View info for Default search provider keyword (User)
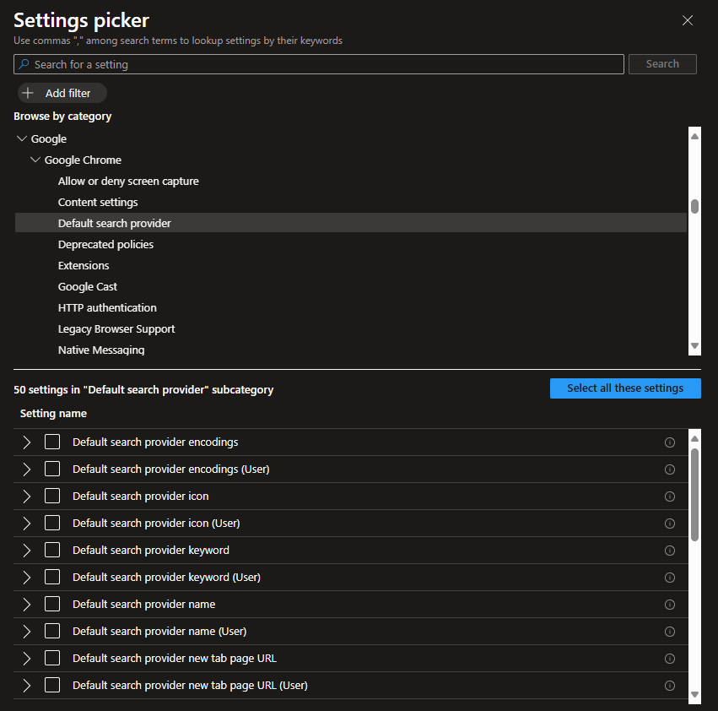This screenshot has width=718, height=711. coord(669,578)
